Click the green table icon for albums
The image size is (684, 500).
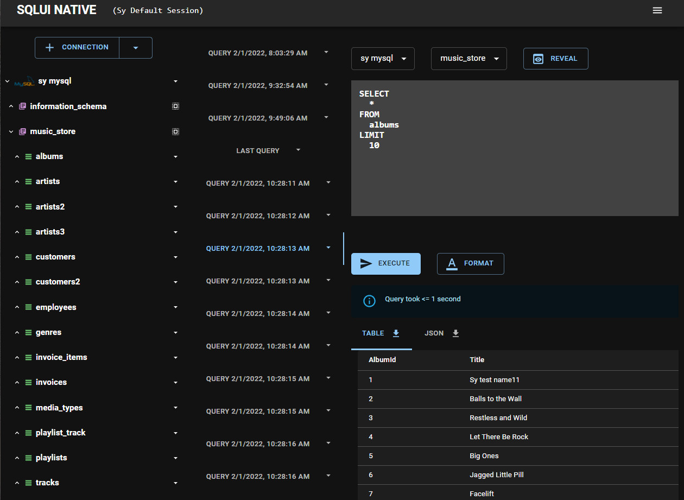click(x=28, y=156)
